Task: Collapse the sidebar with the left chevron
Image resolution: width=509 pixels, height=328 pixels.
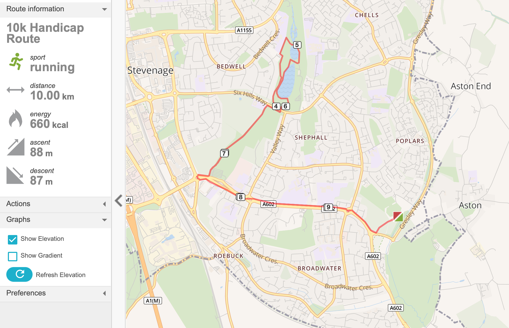Action: point(119,201)
